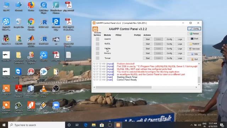View Logs for Apache module
The width and height of the screenshot is (227, 128).
click(180, 39)
